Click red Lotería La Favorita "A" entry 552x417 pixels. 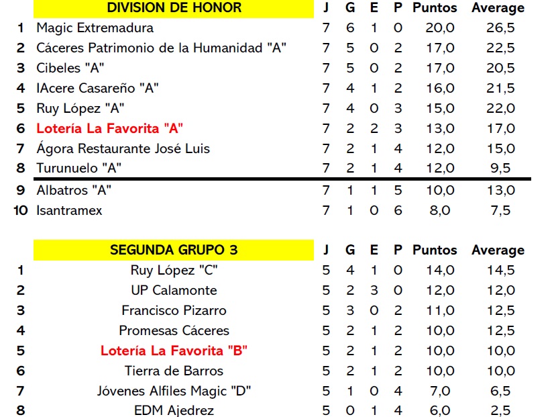(110, 128)
